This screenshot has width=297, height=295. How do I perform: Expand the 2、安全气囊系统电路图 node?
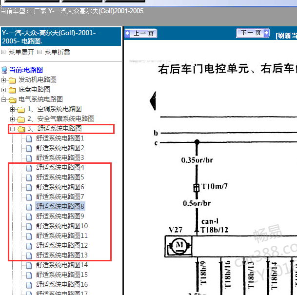[x=12, y=119]
